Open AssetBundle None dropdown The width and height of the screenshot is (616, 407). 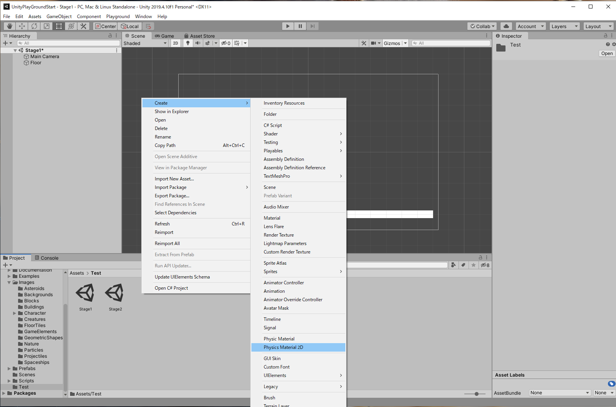560,393
